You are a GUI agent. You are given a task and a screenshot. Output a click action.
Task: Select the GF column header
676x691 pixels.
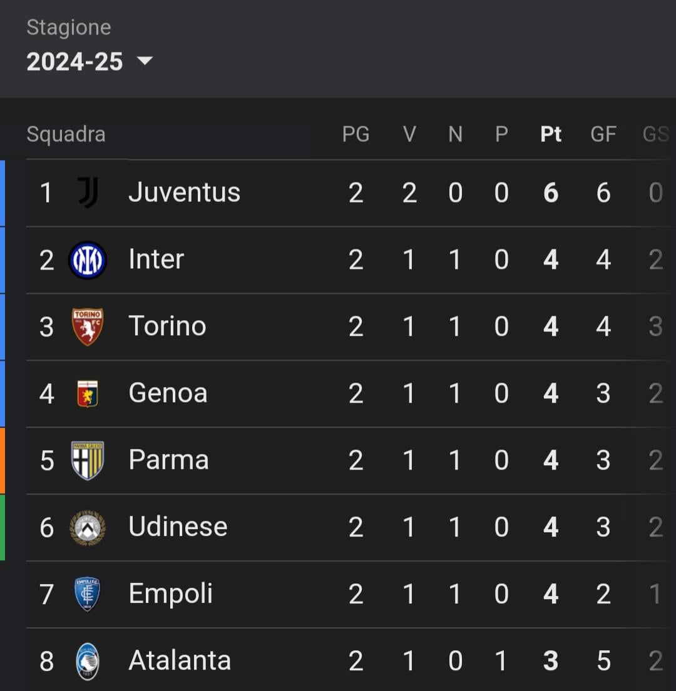point(603,134)
